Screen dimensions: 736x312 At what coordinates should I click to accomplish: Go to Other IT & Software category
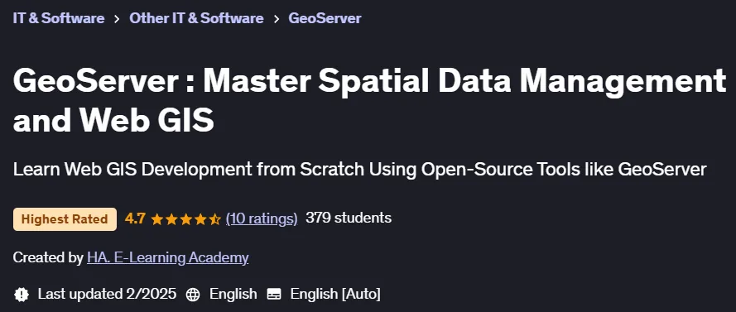click(x=196, y=18)
